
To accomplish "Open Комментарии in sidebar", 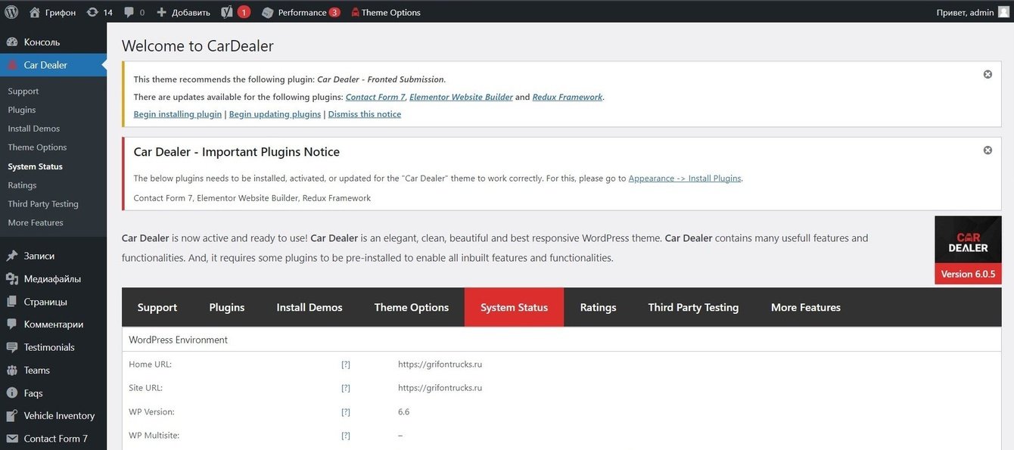I will pyautogui.click(x=53, y=324).
